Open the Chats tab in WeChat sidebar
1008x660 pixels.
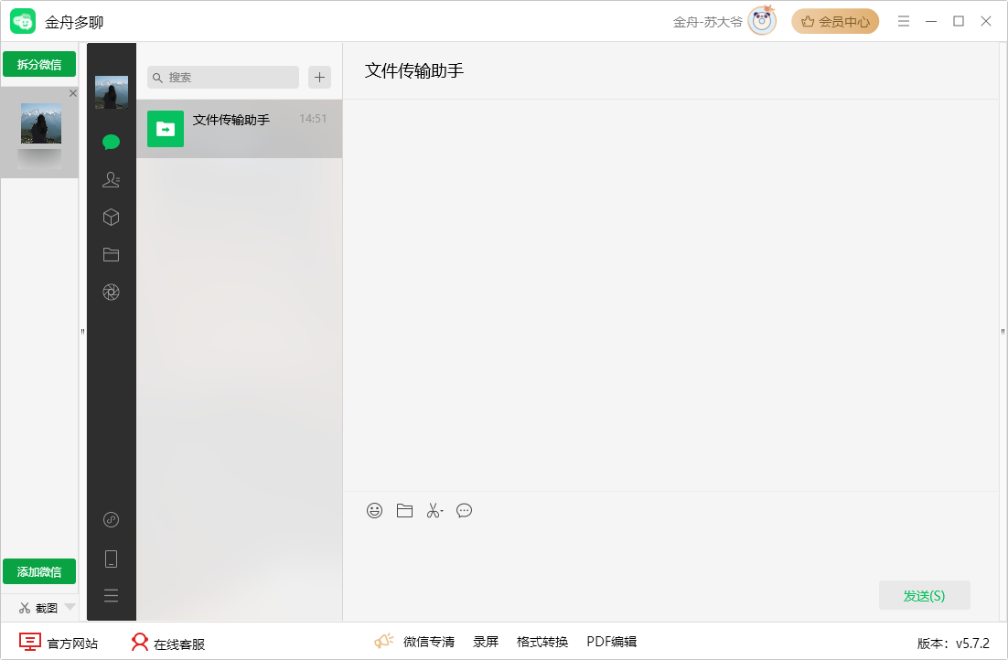click(x=112, y=142)
